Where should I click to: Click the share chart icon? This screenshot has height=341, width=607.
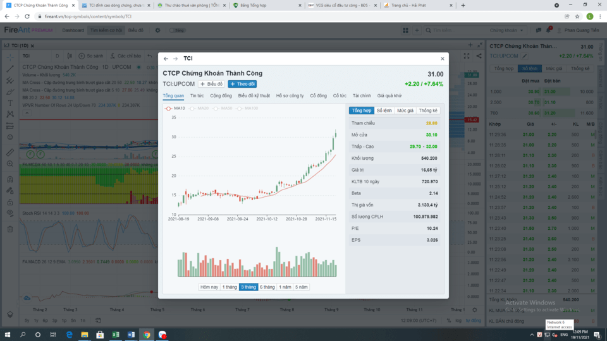pyautogui.click(x=479, y=56)
